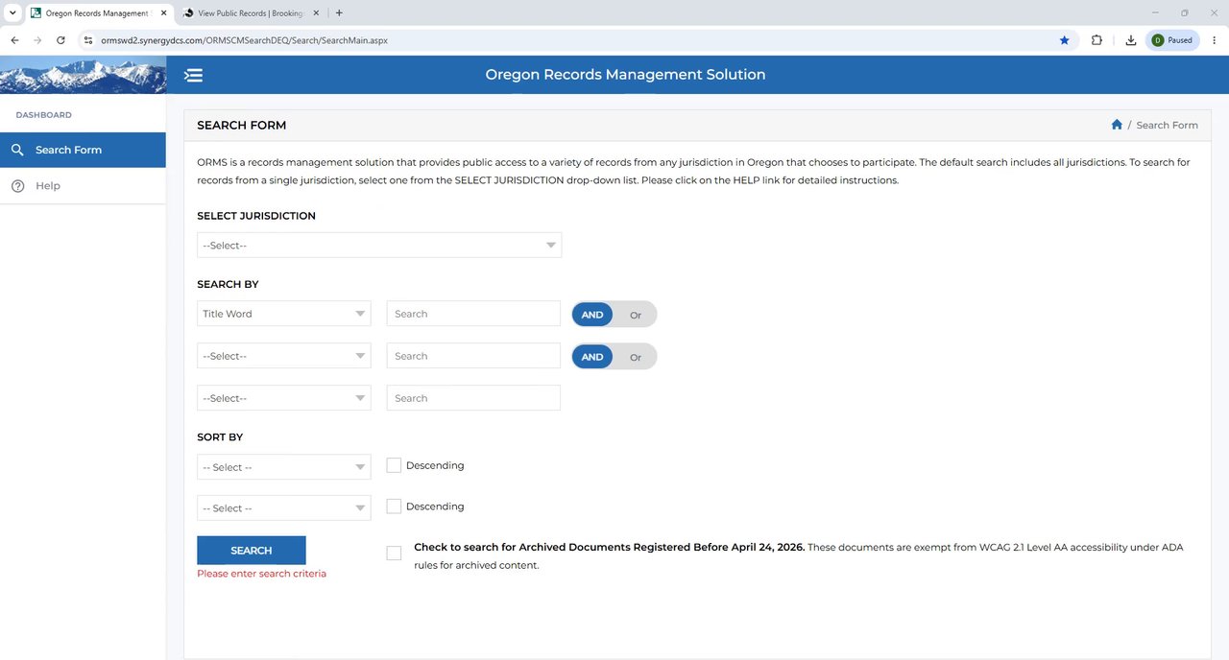Check the second Descending checkbox
The width and height of the screenshot is (1229, 660).
[394, 506]
